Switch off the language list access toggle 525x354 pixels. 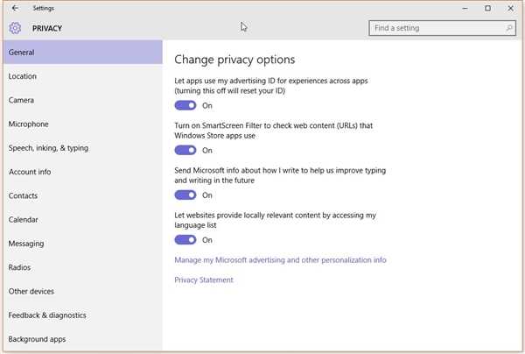(x=185, y=239)
